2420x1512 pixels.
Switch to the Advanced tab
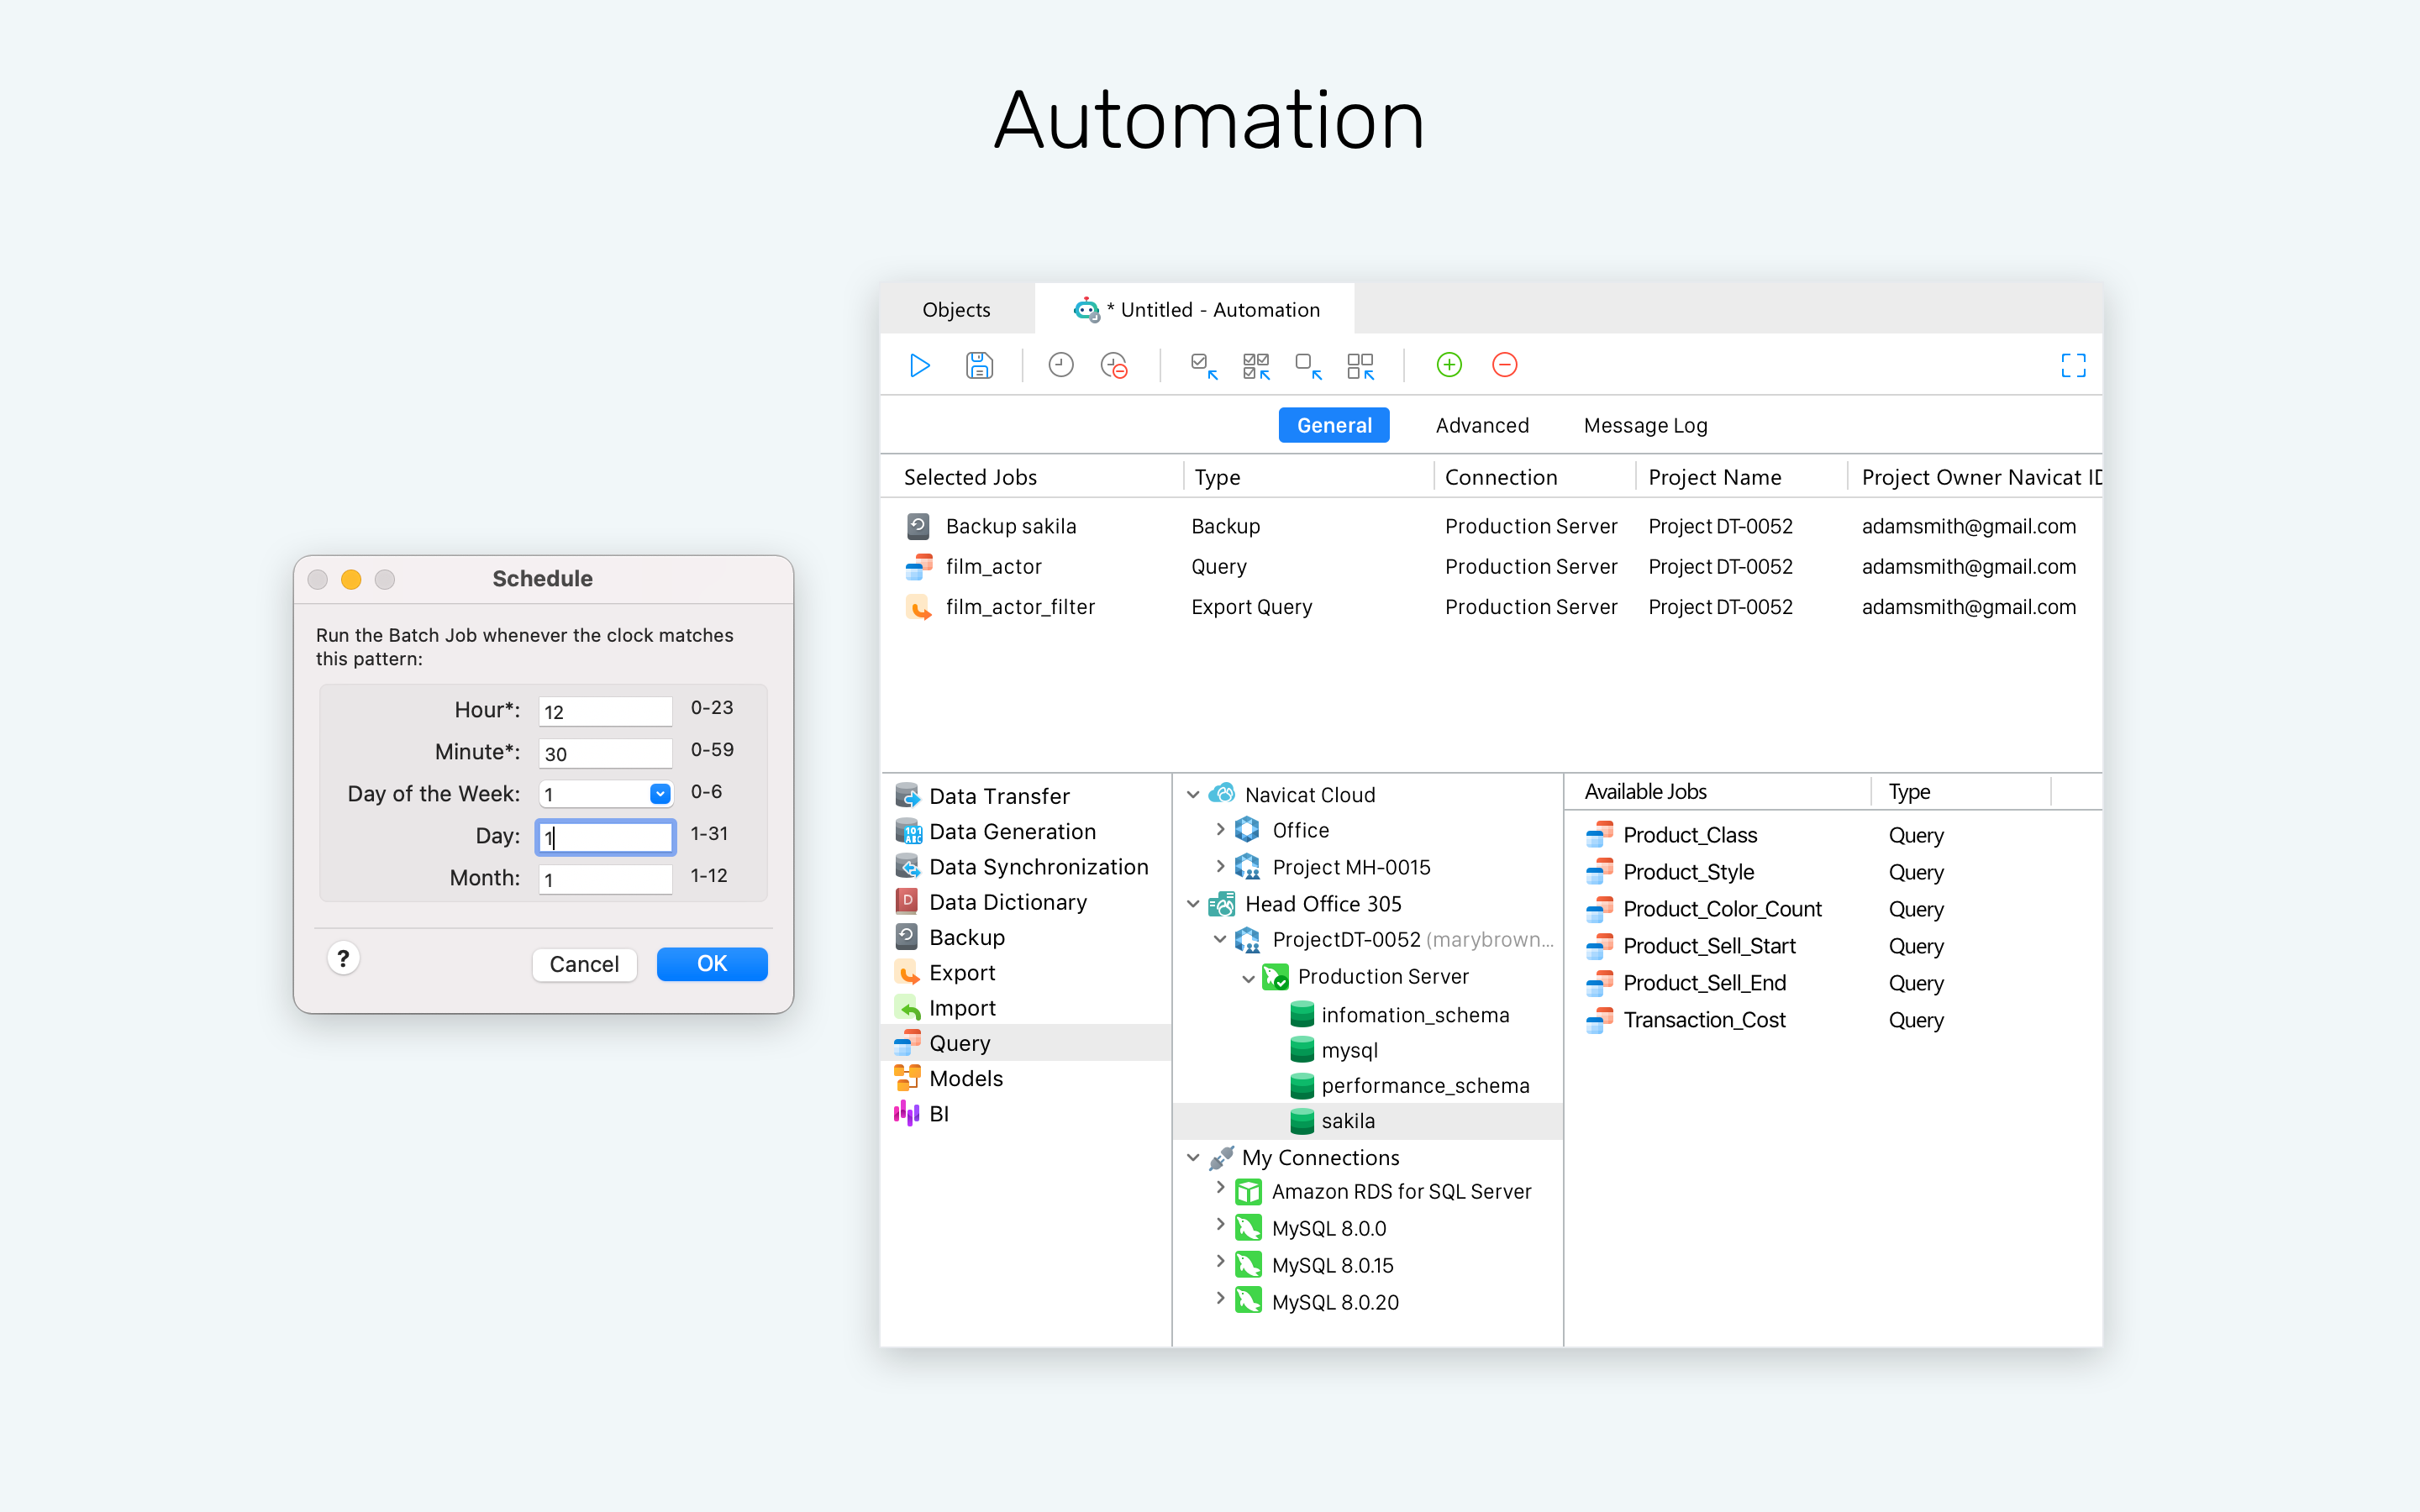(1481, 425)
